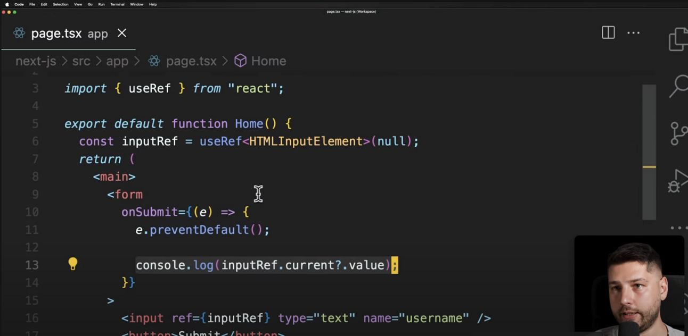Open the editor more actions ellipsis icon
The width and height of the screenshot is (688, 336).
click(x=633, y=33)
